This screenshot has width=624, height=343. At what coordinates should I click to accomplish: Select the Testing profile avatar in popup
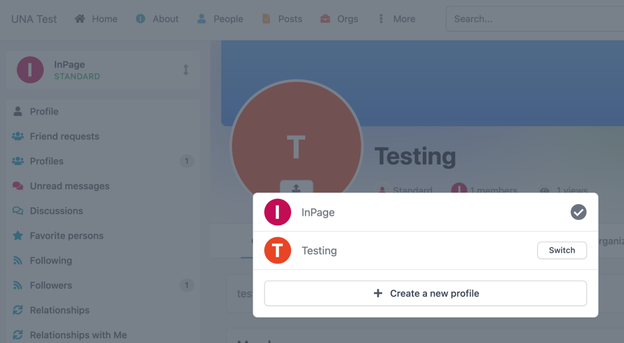278,251
